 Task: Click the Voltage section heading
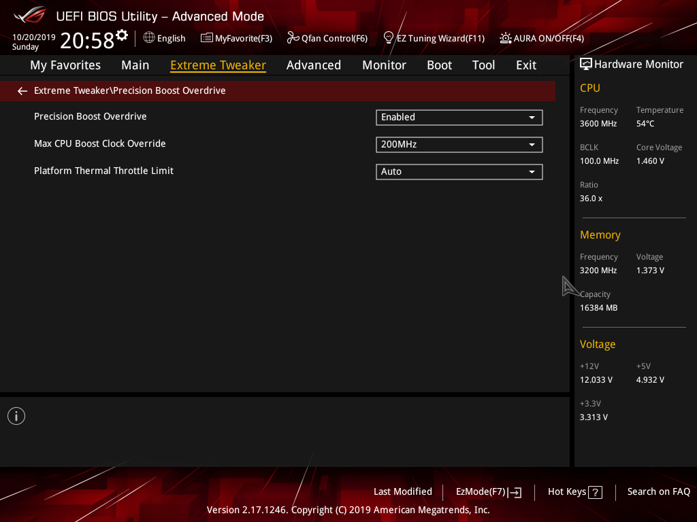pyautogui.click(x=598, y=344)
